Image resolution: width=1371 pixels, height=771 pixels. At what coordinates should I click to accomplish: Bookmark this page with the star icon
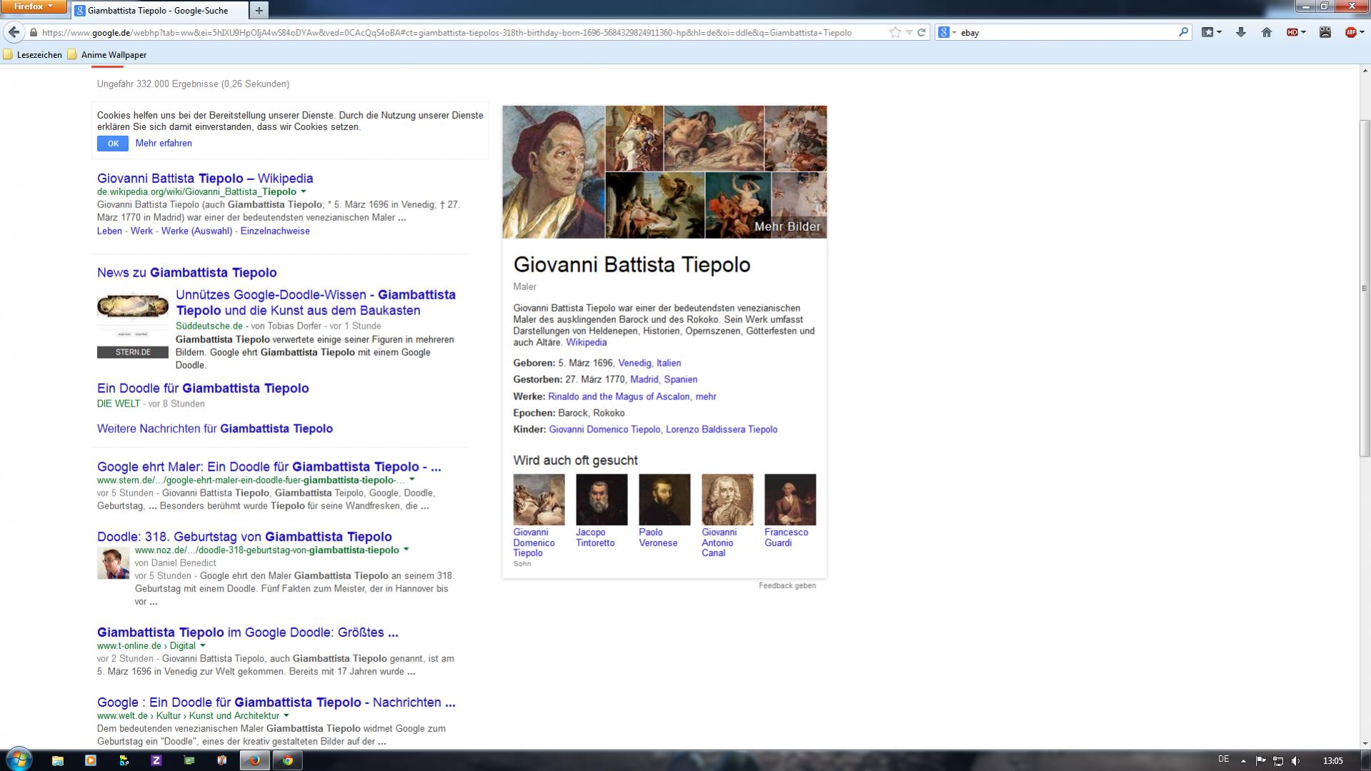pos(895,32)
